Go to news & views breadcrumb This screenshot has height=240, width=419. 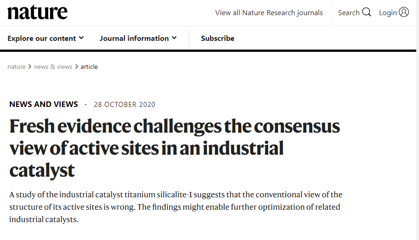(x=53, y=67)
